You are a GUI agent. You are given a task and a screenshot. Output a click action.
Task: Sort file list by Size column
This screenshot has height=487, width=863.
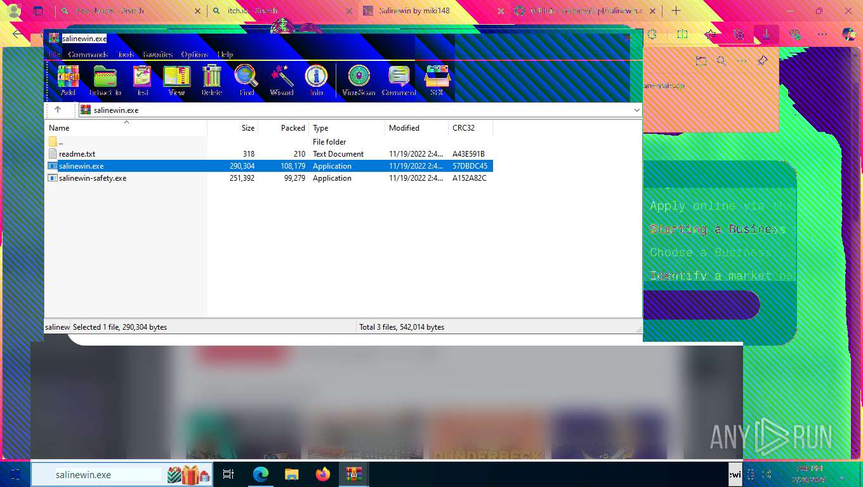pyautogui.click(x=233, y=127)
